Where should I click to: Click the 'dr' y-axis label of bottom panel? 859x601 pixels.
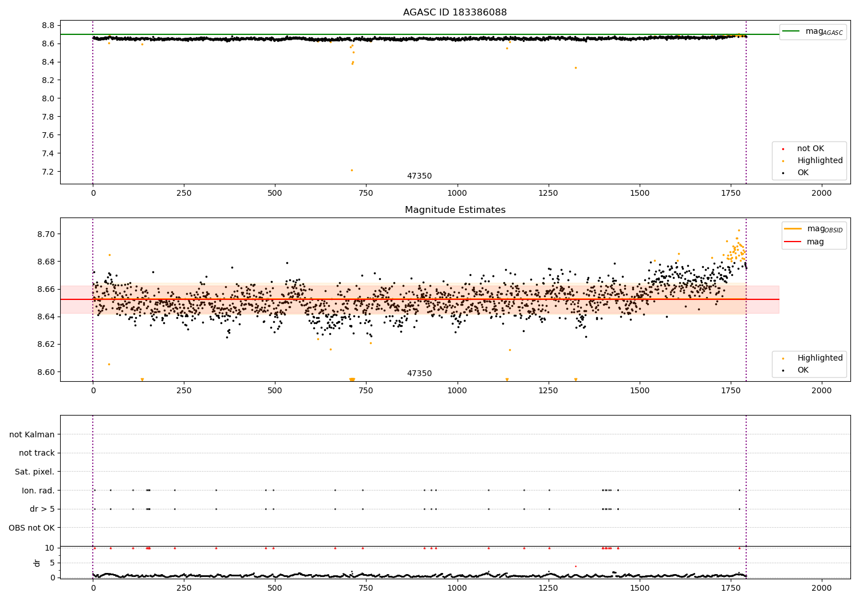pyautogui.click(x=37, y=563)
